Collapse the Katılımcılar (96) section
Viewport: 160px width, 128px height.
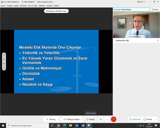point(115,40)
